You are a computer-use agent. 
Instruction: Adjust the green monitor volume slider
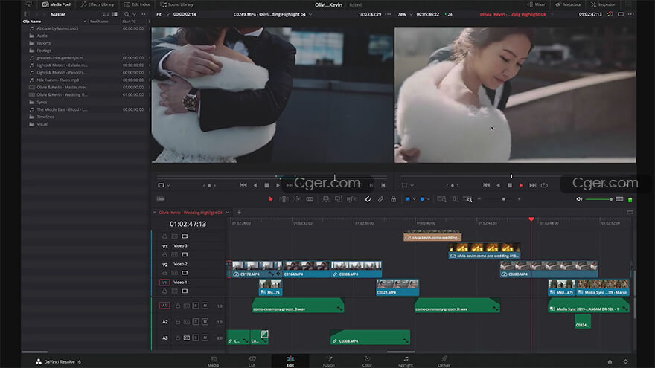pyautogui.click(x=598, y=199)
